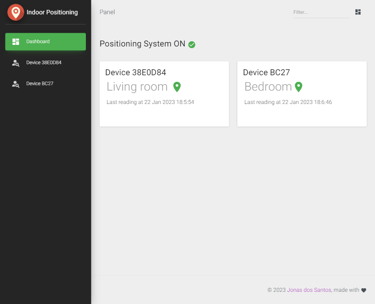375x304 pixels.
Task: Open the dashboard icon in top-right header
Action: (x=358, y=12)
